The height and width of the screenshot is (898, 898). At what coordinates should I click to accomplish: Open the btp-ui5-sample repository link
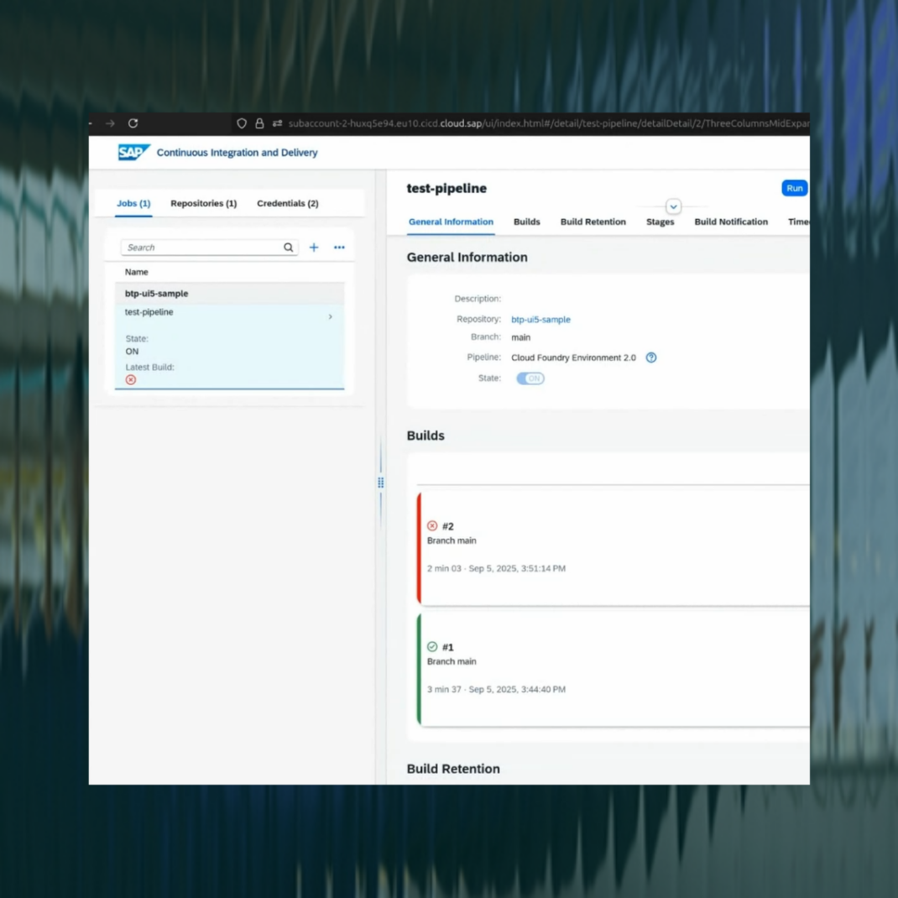[540, 319]
